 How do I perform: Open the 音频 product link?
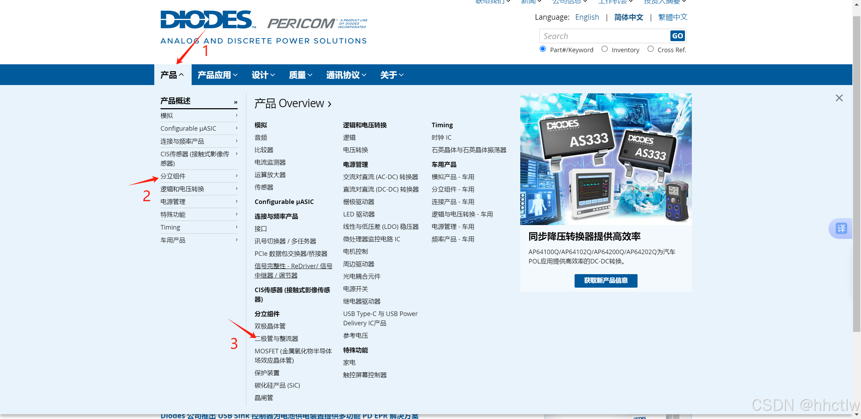(261, 138)
